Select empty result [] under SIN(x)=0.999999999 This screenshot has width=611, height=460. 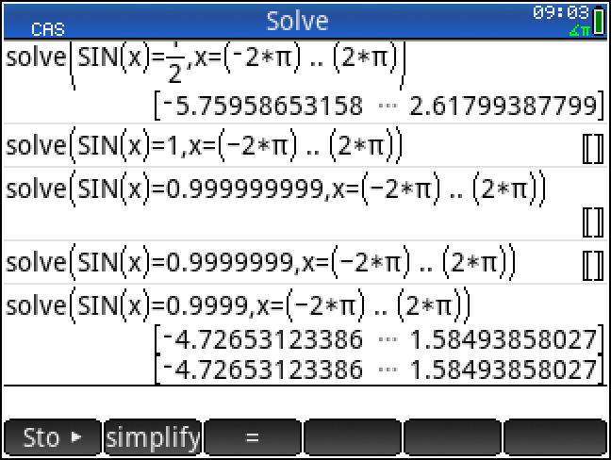[x=592, y=222]
